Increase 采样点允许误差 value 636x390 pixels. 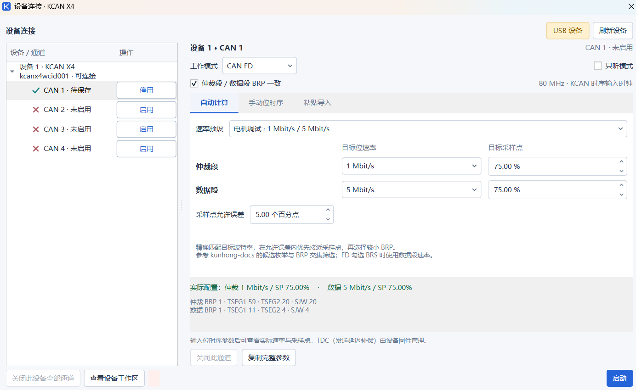(328, 210)
